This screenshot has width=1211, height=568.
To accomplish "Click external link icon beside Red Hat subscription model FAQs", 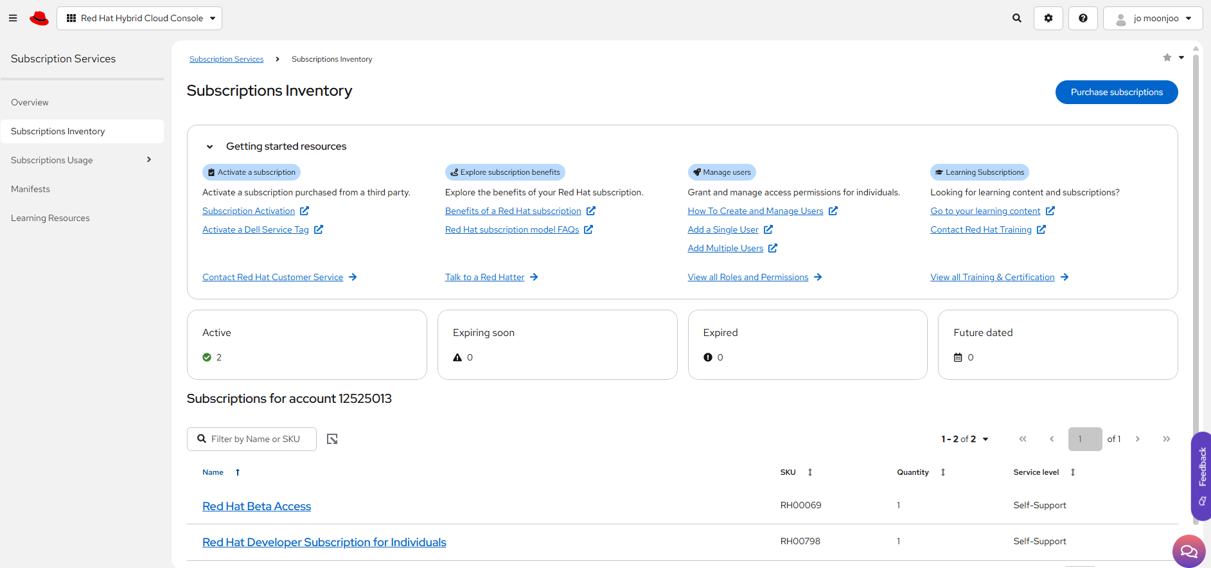I will (588, 229).
